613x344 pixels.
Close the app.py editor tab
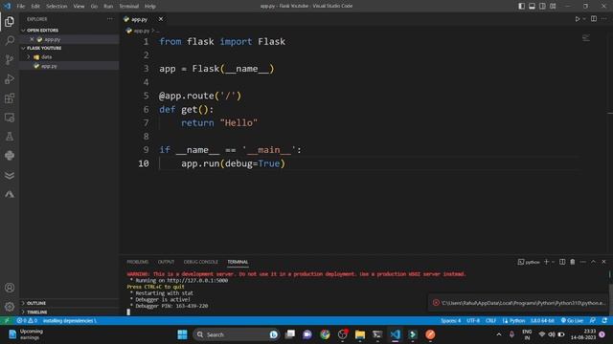161,19
